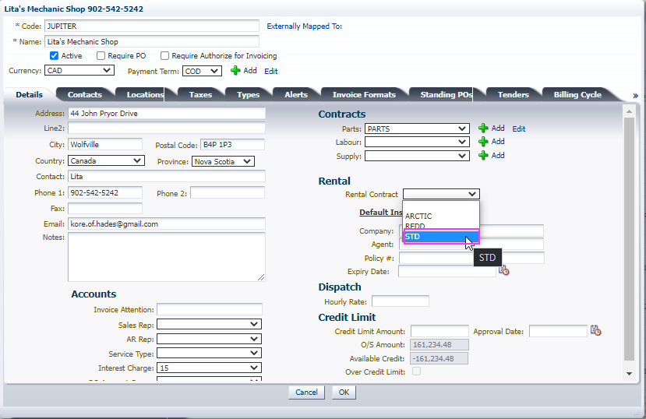
Task: Expand the Province dropdown
Action: (x=223, y=161)
